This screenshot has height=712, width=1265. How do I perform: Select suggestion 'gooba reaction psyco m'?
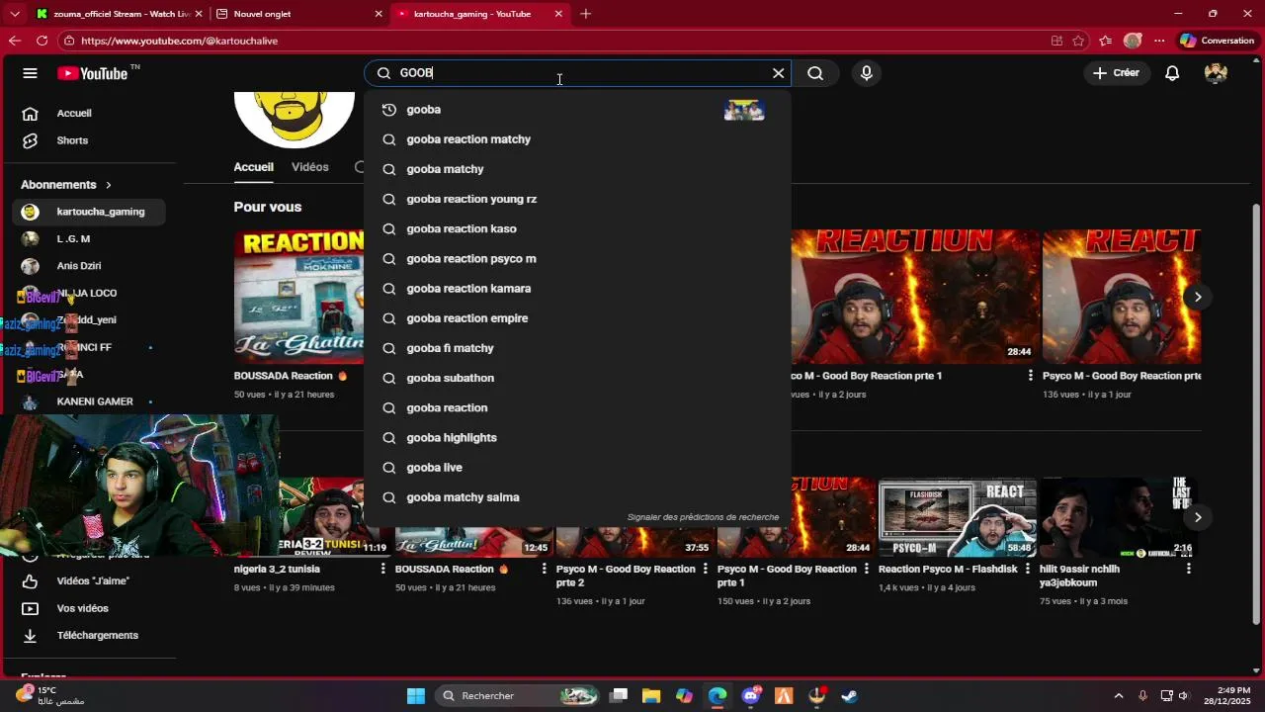(577, 259)
